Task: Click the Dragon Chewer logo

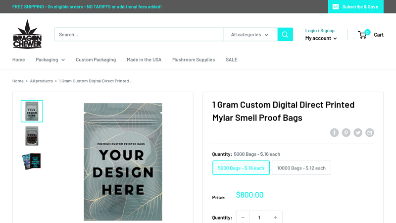Action: [27, 34]
